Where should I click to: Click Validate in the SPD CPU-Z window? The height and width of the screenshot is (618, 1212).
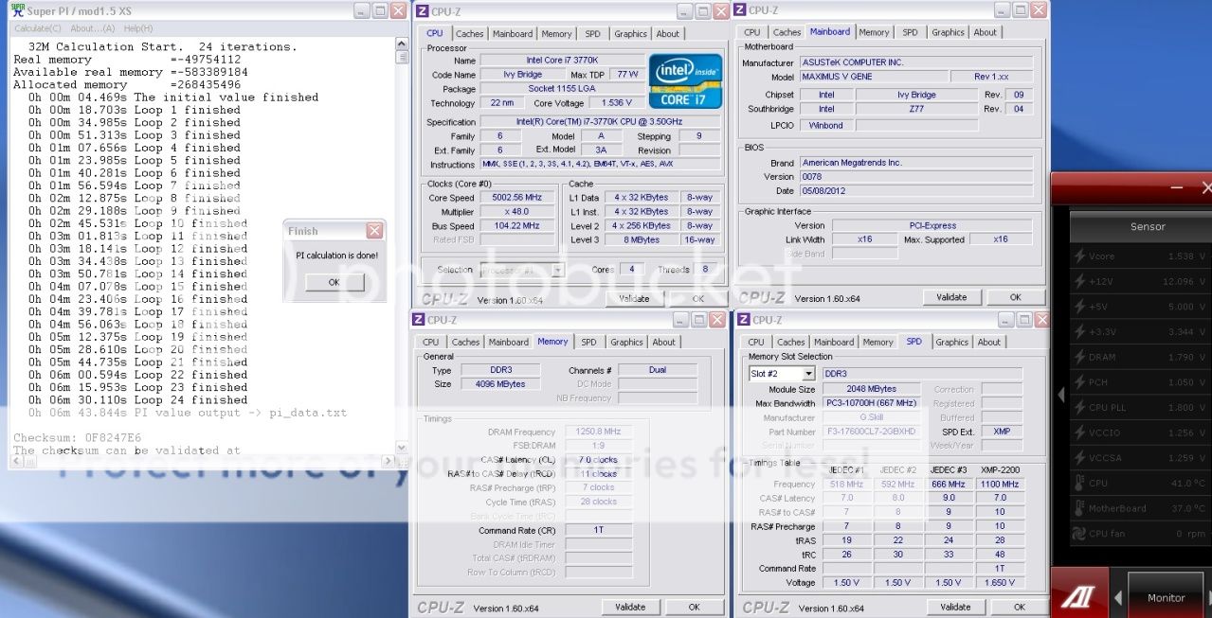coord(955,607)
